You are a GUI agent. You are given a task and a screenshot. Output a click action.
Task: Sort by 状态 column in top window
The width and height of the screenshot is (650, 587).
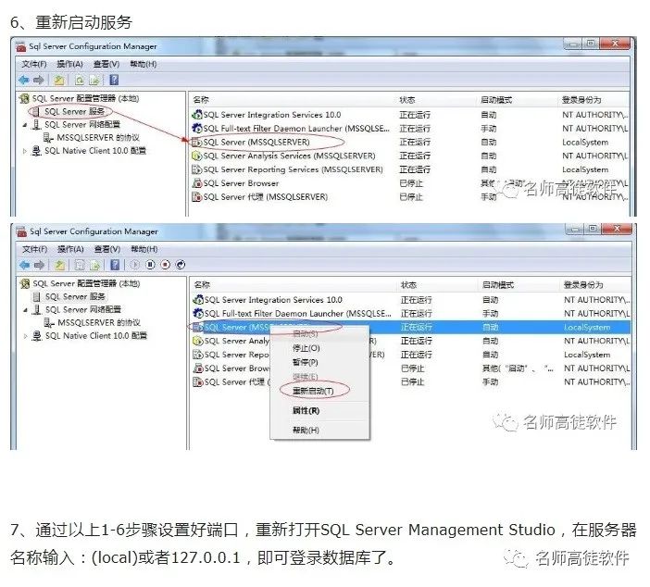[x=407, y=100]
